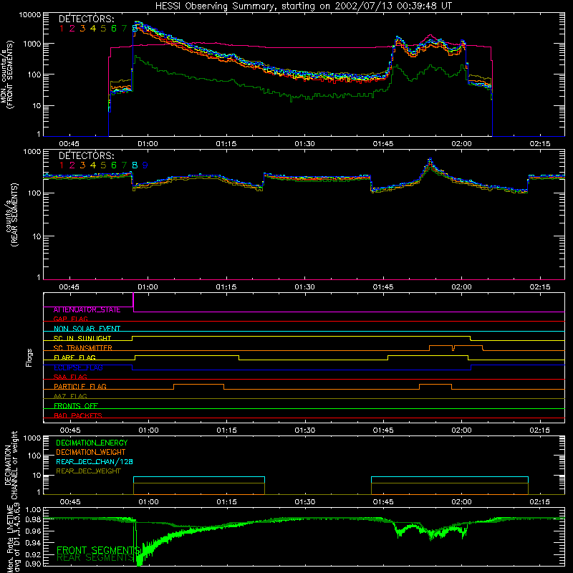This screenshot has width=573, height=573.
Task: Select detector 6 in rear segments legend
Action: pos(114,165)
